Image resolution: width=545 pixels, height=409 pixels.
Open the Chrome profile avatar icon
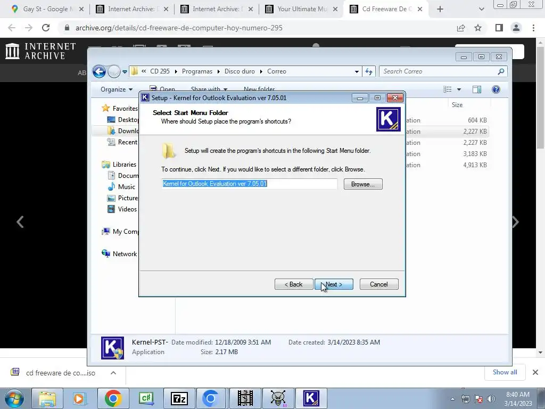tap(516, 28)
